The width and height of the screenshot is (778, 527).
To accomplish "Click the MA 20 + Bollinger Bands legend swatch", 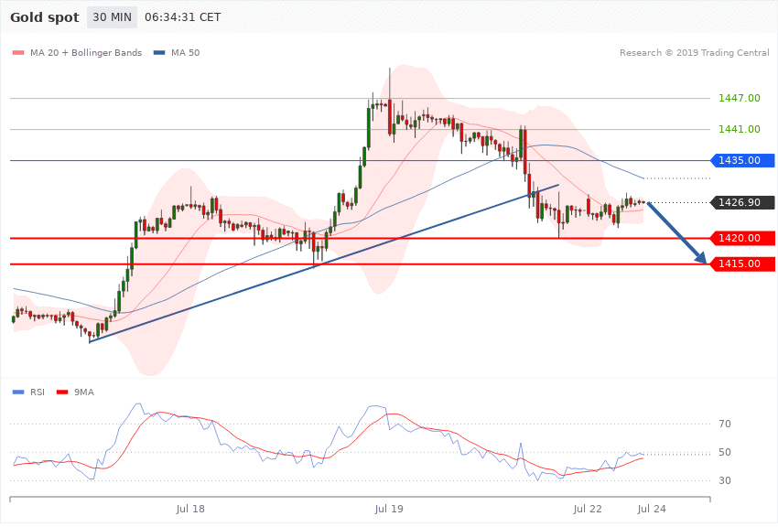I will click(18, 53).
